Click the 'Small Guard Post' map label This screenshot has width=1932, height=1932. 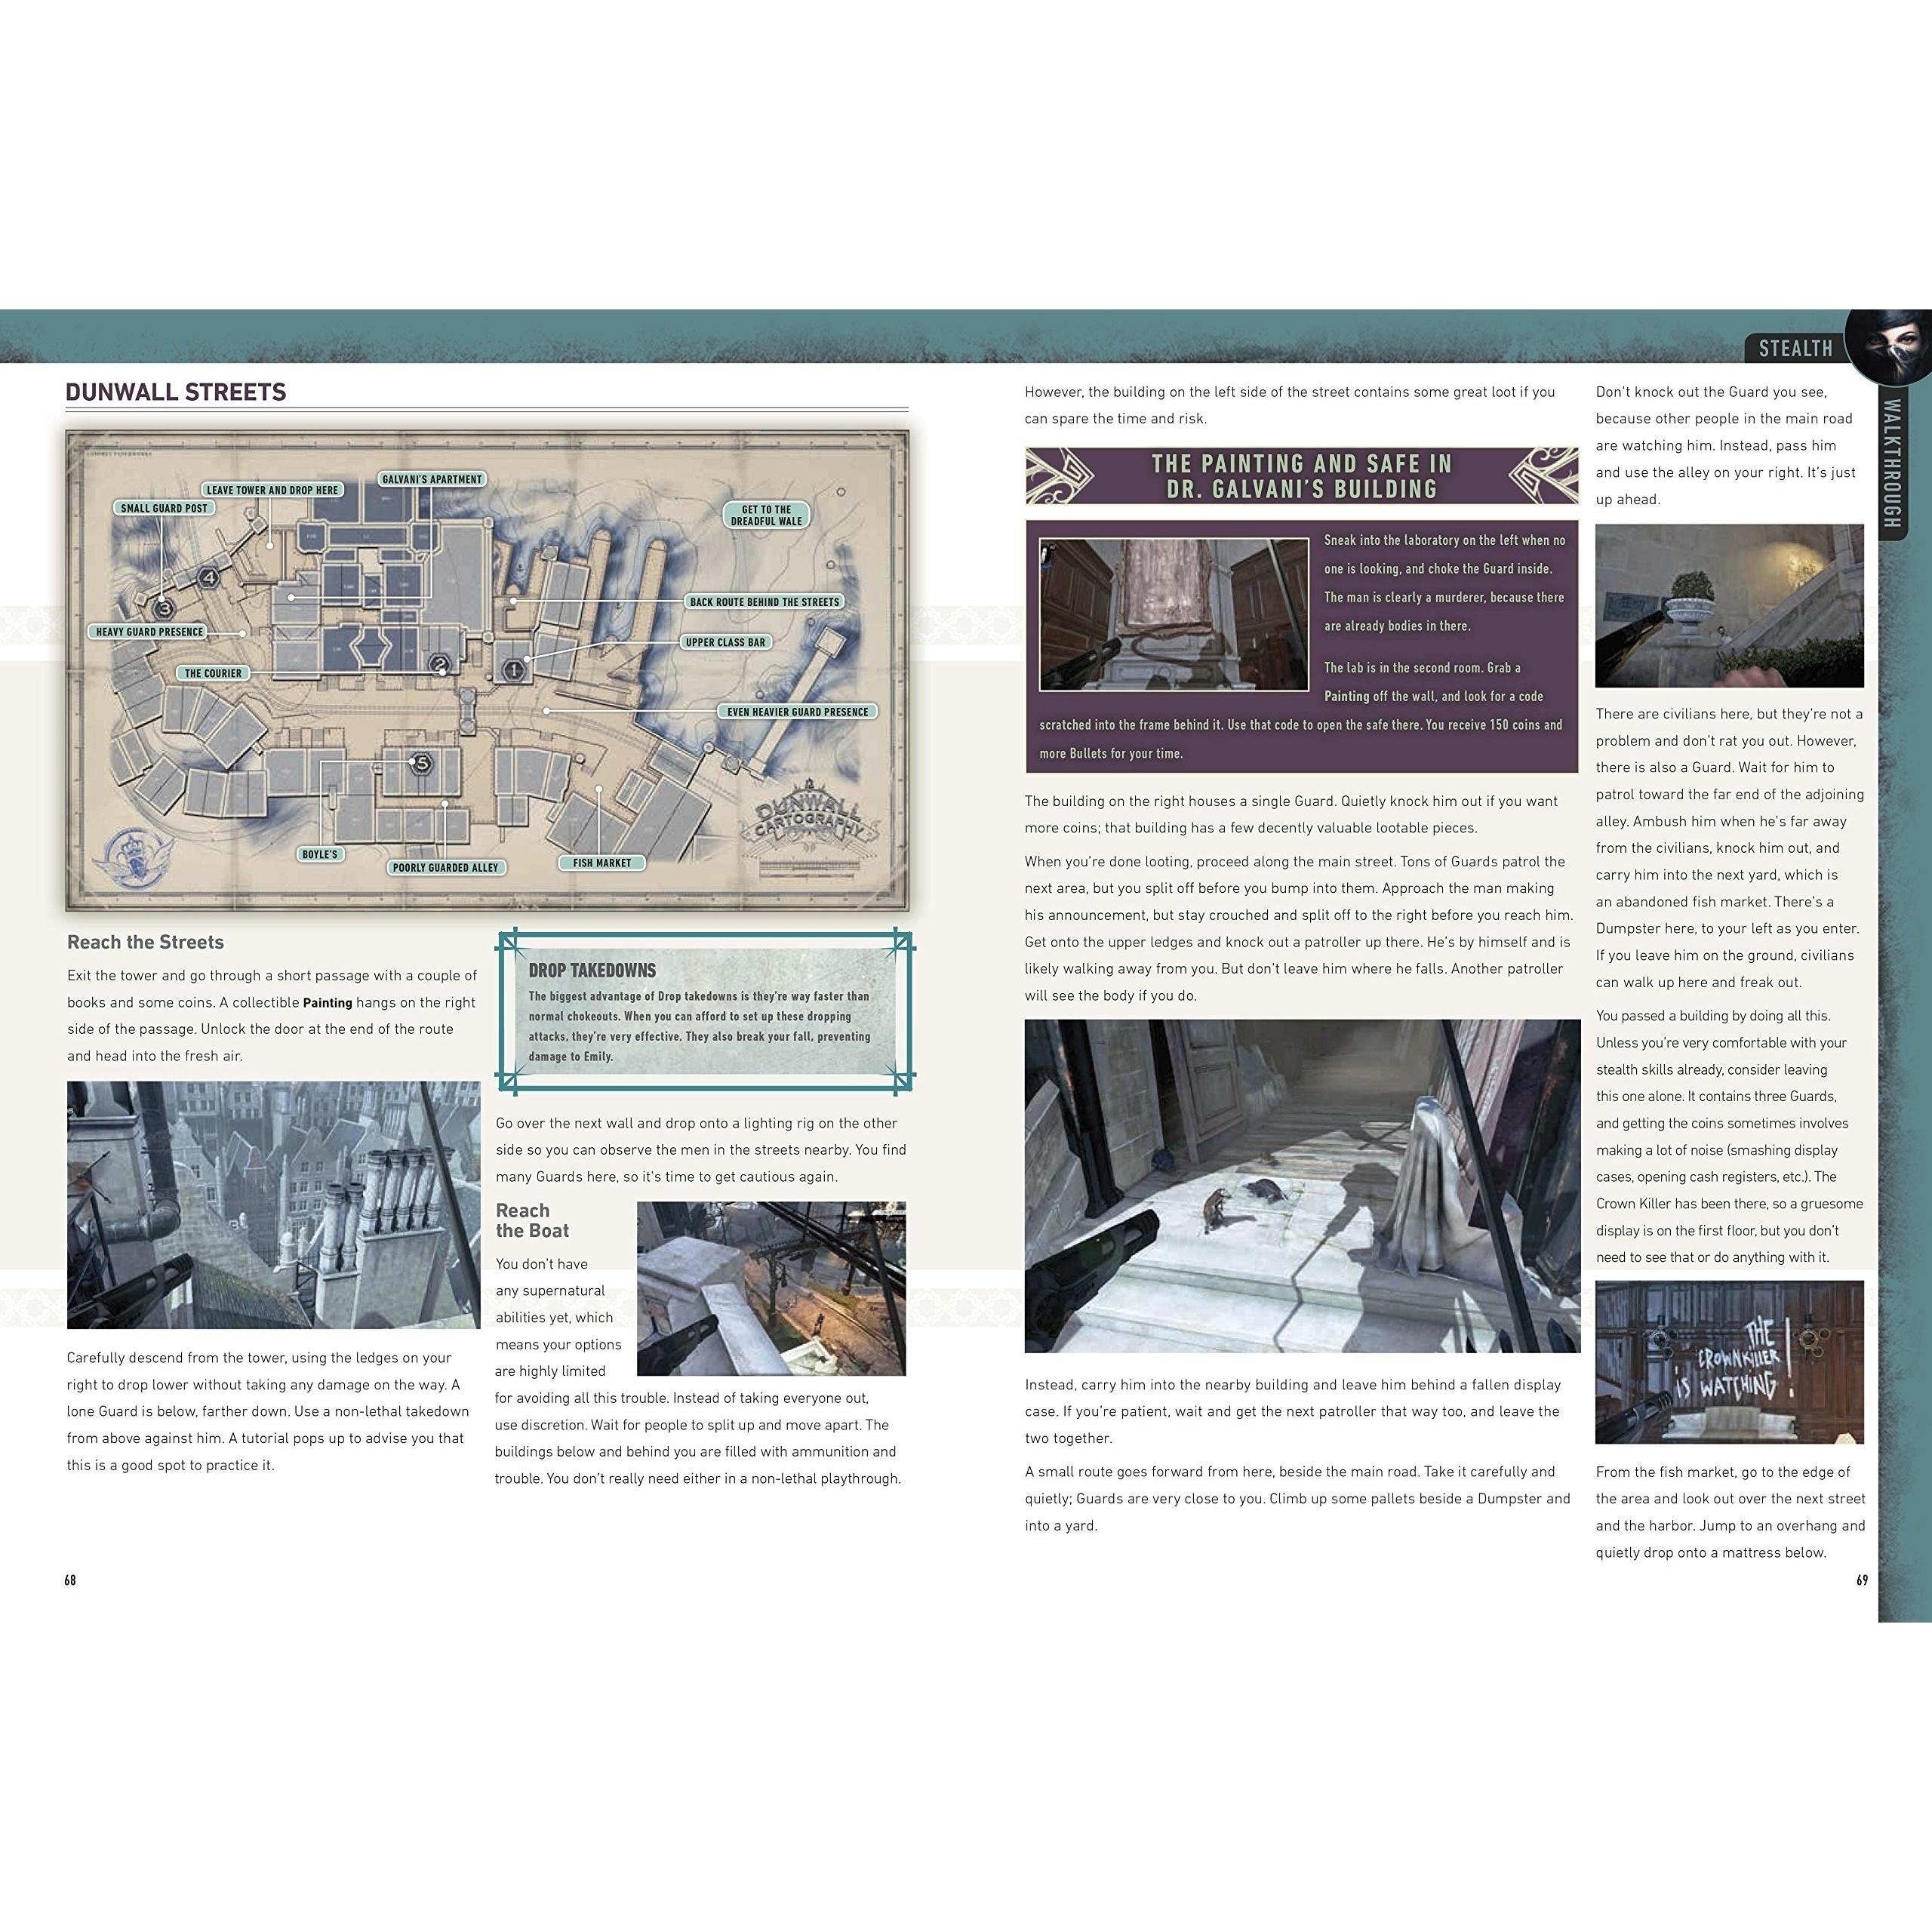pyautogui.click(x=165, y=508)
